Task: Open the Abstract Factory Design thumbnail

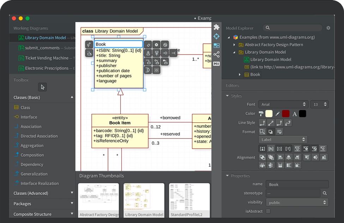Action: pyautogui.click(x=98, y=200)
